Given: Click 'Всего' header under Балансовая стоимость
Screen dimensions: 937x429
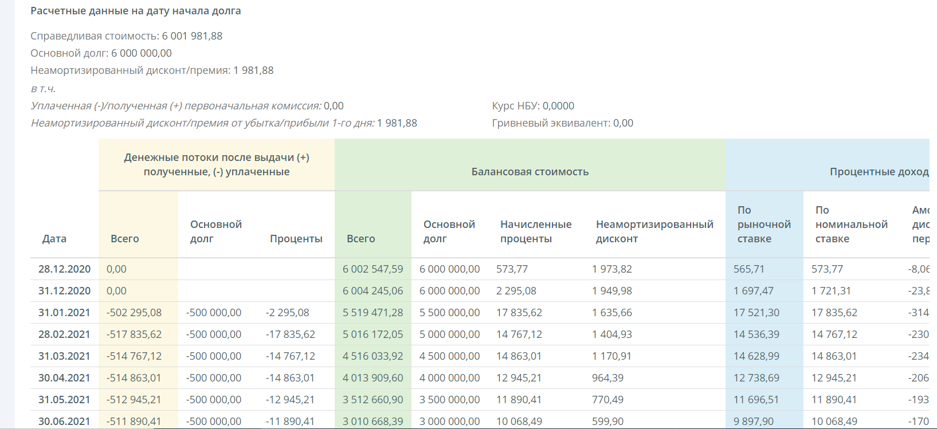Looking at the screenshot, I should click(x=361, y=239).
